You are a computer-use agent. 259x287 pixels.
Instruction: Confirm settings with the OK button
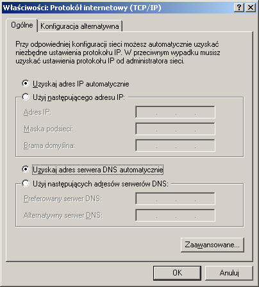[x=177, y=273]
